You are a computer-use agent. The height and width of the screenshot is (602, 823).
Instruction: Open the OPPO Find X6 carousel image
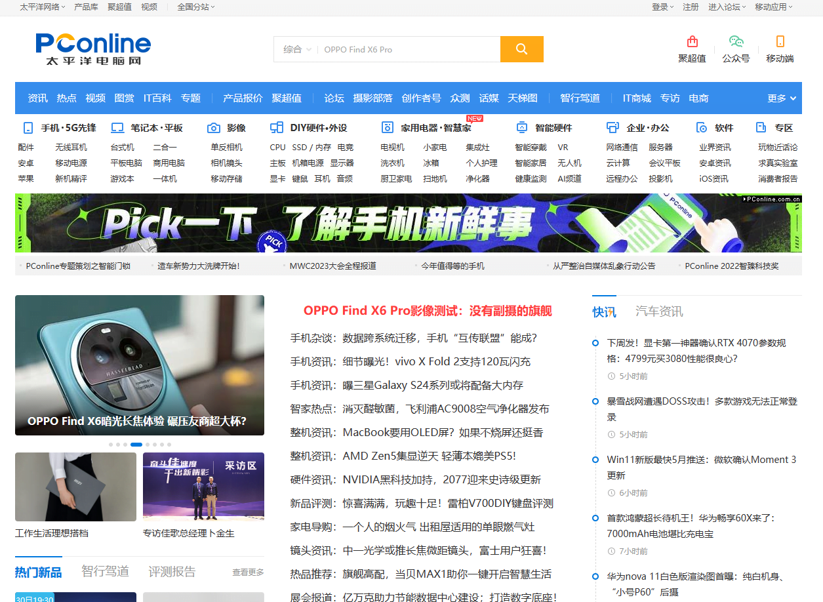coord(140,365)
